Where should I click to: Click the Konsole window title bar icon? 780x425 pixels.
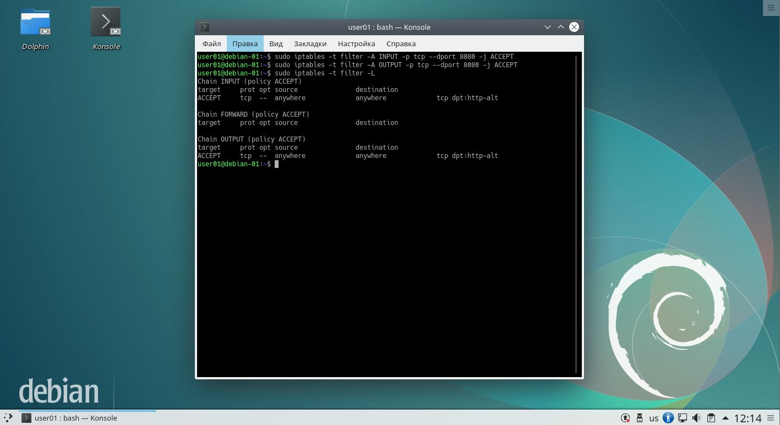point(205,27)
